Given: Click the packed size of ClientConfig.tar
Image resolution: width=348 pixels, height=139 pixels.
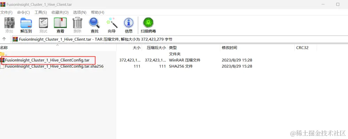Looking at the screenshot, I should click(155, 60).
